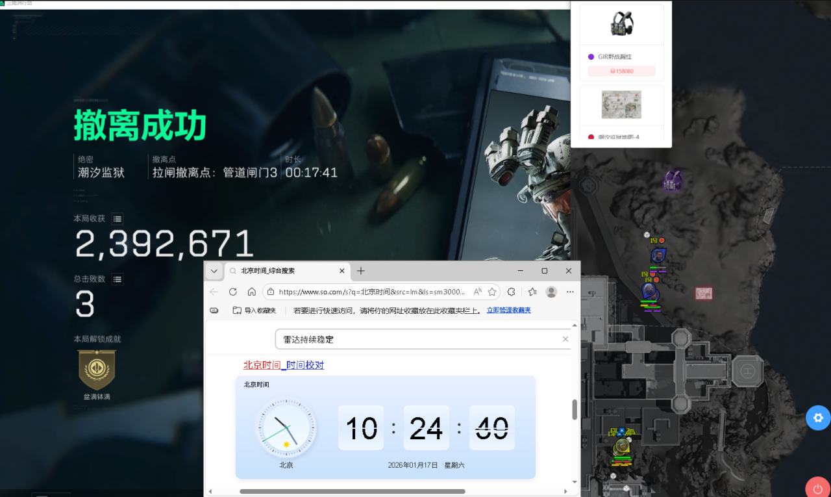Screen dimensions: 831x497
Task: Toggle the favorite star for this page
Action: tap(493, 292)
